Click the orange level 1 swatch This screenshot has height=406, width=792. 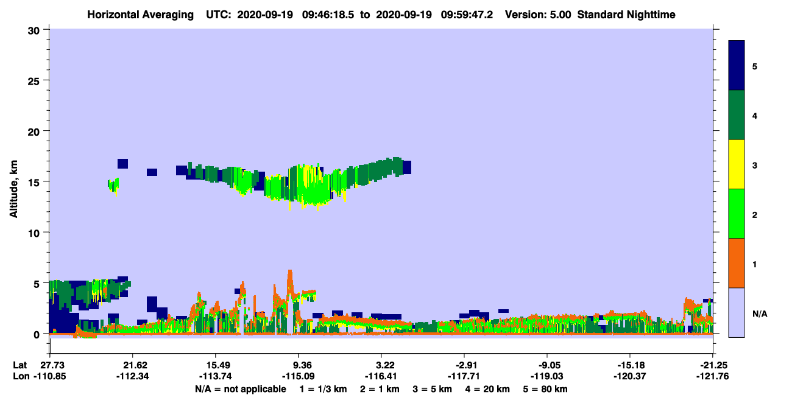coord(737,263)
